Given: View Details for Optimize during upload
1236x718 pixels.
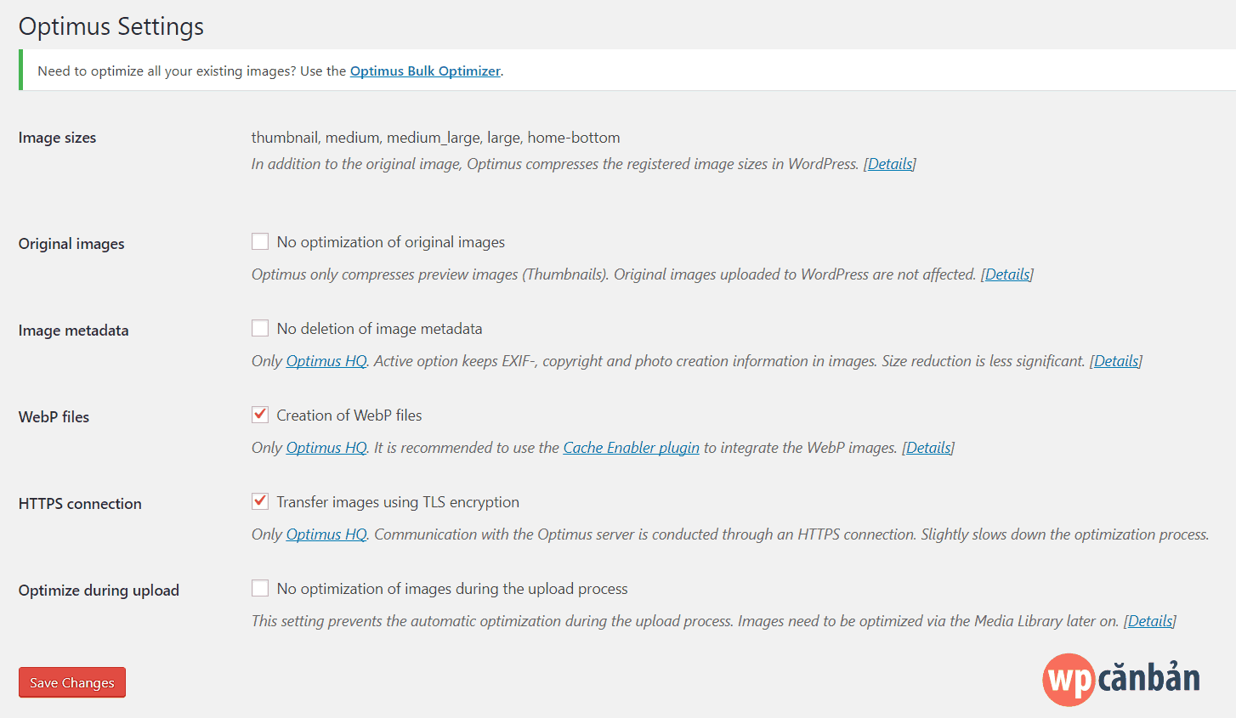Looking at the screenshot, I should tap(1150, 621).
